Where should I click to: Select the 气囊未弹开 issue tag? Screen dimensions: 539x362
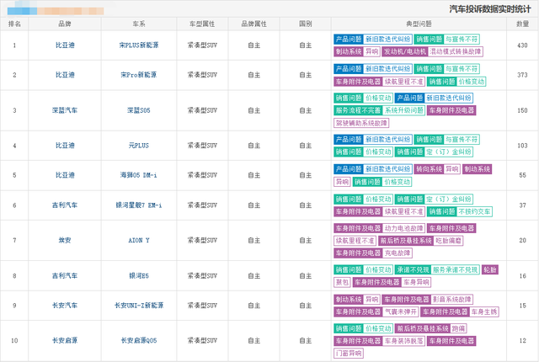(x=401, y=311)
